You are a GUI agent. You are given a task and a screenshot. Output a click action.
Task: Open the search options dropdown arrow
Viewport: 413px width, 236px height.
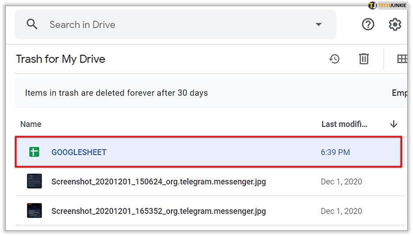(x=318, y=25)
